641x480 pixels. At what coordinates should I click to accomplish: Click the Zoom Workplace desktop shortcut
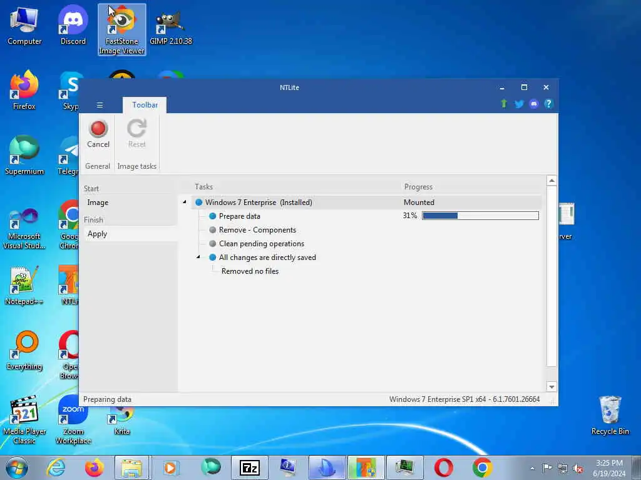73,420
